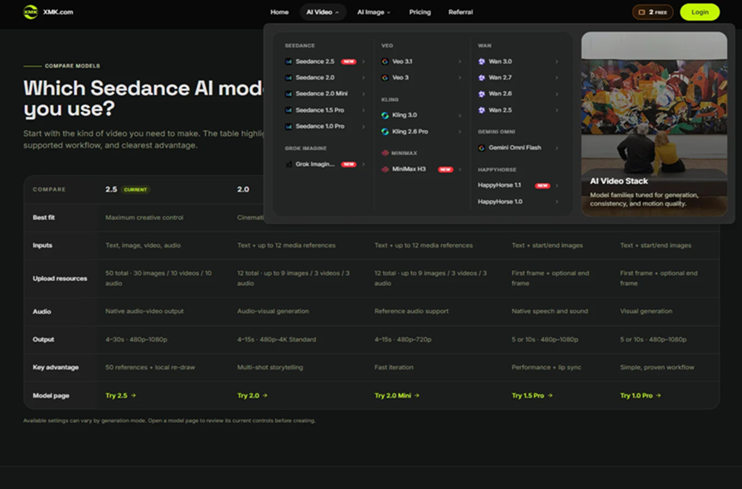Click the Wan 2.6 icon
742x489 pixels.
[x=482, y=94]
